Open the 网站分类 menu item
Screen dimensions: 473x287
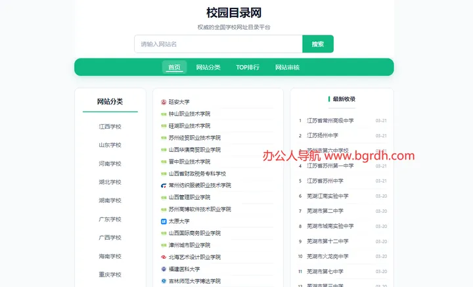click(x=208, y=67)
